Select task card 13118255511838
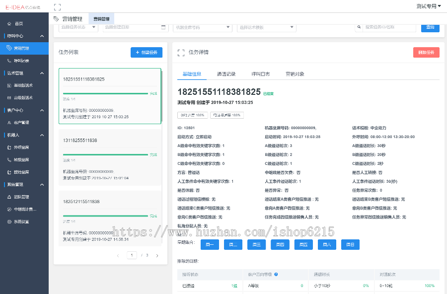The height and width of the screenshot is (294, 447). [110, 157]
